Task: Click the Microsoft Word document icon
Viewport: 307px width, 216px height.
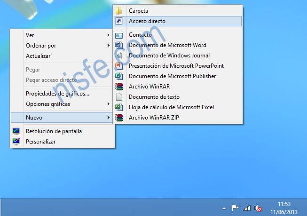Action: [119, 45]
